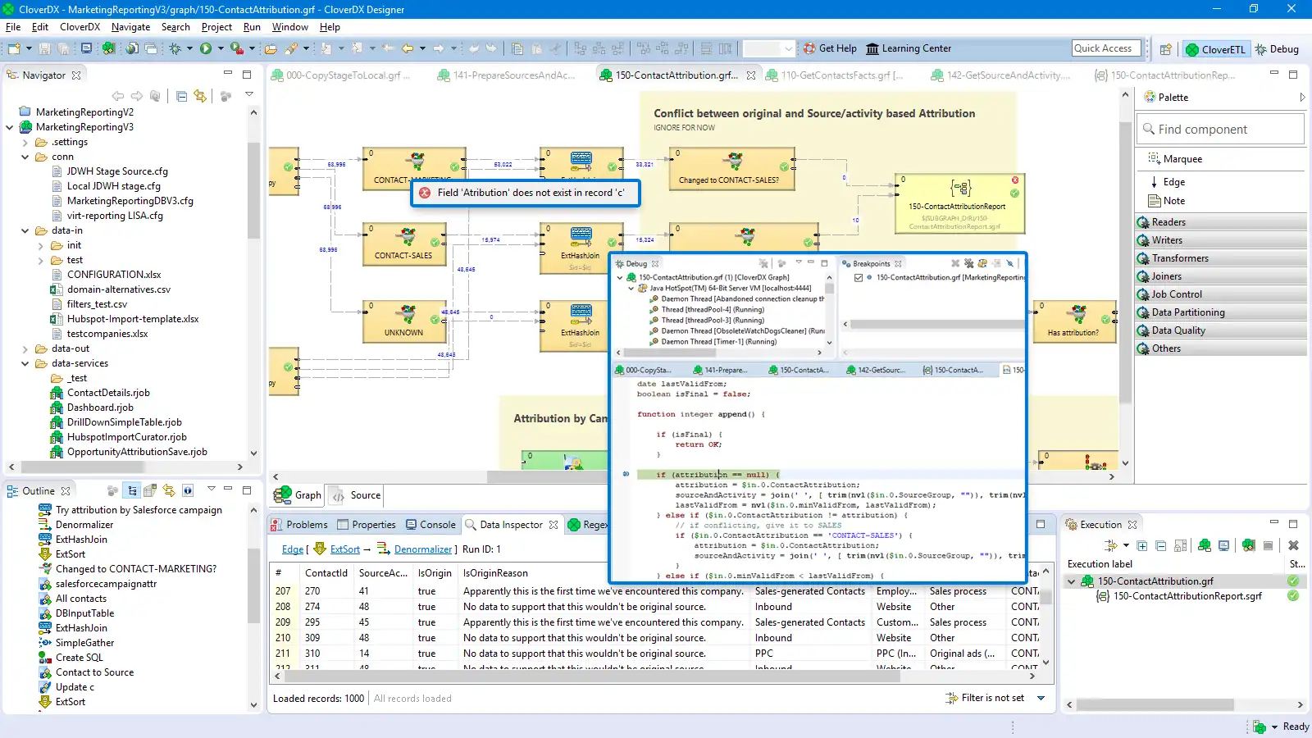Collapse the data-in folder in Navigator
Viewport: 1312px width, 738px height.
click(25, 230)
